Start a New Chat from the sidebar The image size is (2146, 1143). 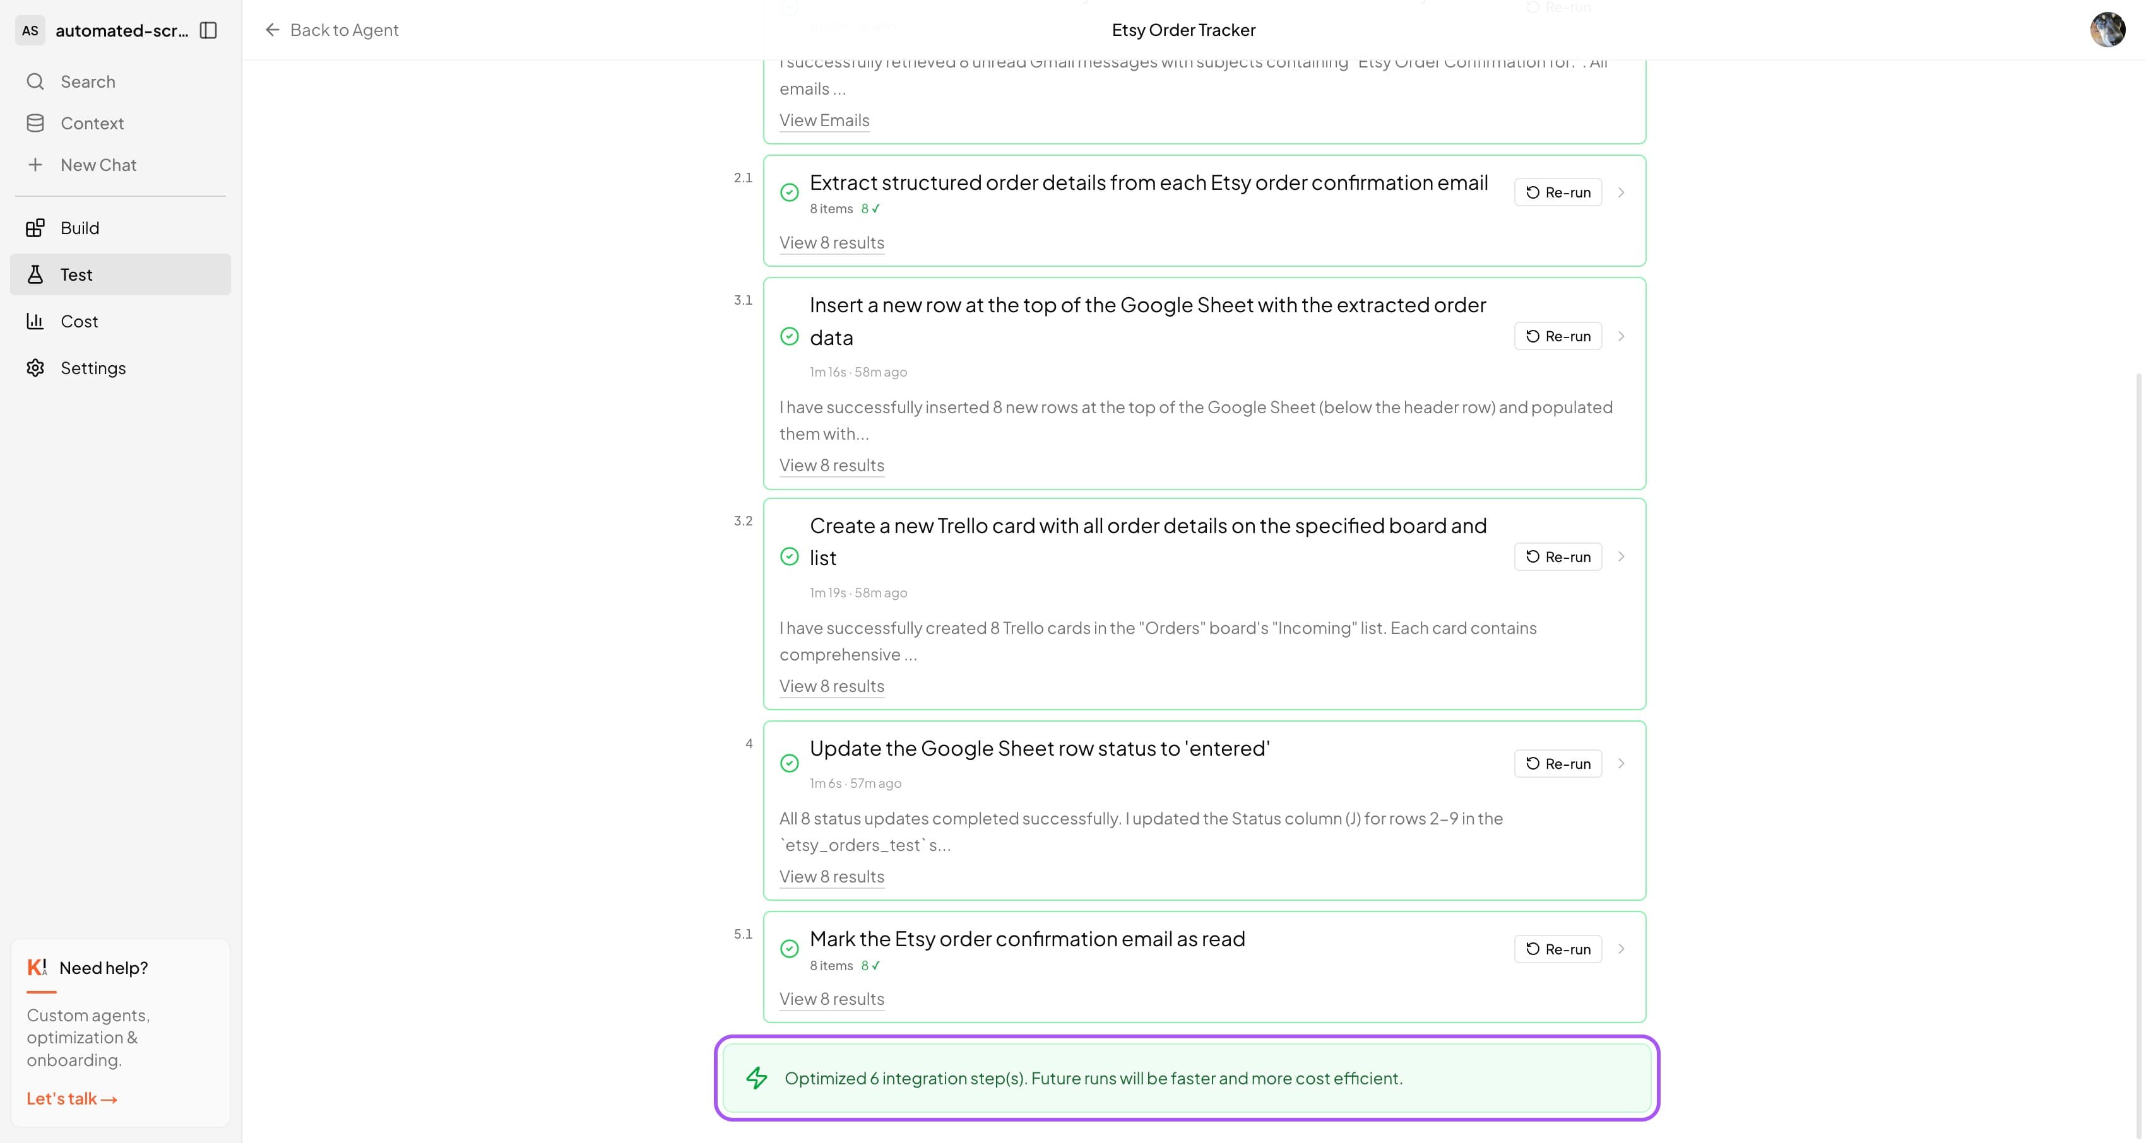coord(97,164)
